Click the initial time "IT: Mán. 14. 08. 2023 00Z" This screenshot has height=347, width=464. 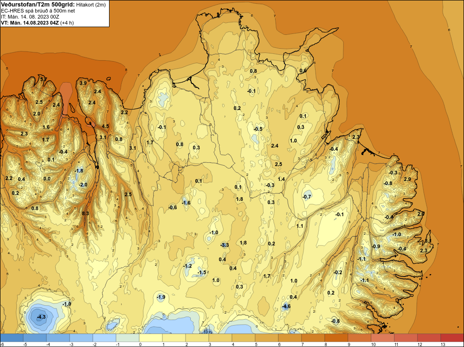(30, 17)
